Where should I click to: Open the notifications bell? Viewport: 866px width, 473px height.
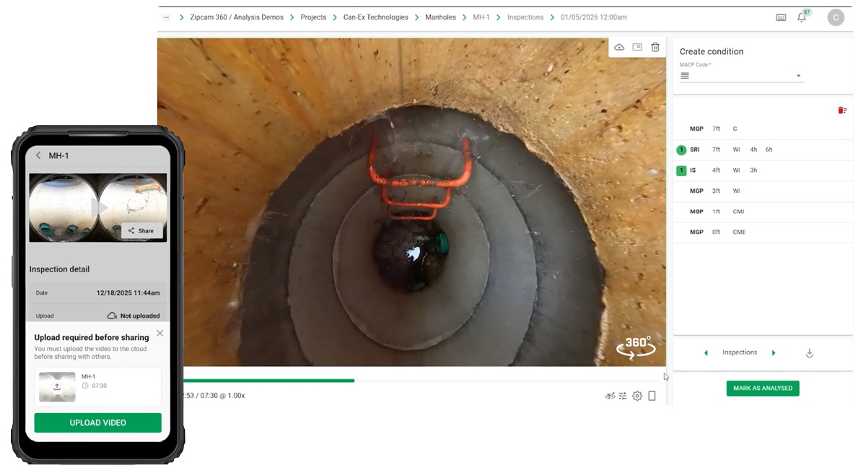pyautogui.click(x=801, y=18)
